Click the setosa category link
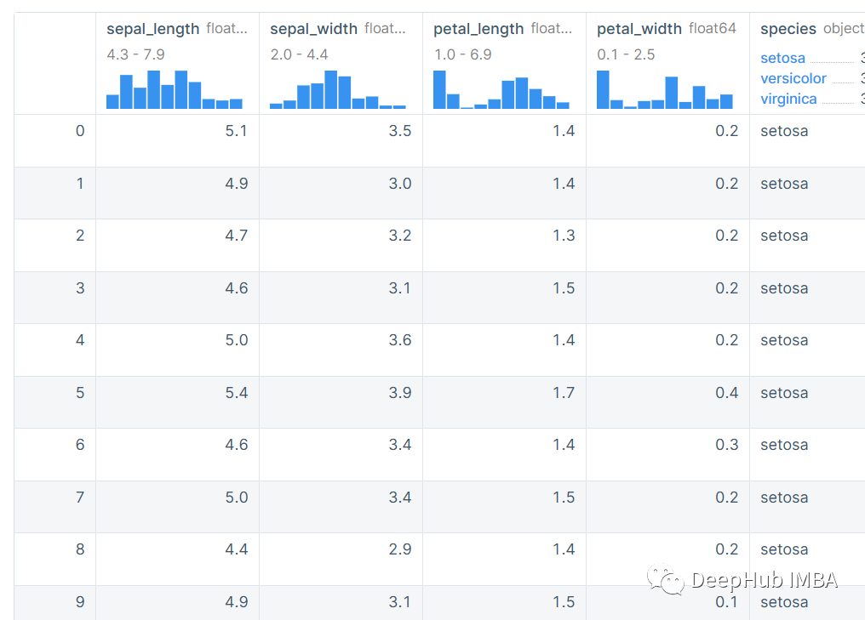Screen dimensions: 865x620 (783, 59)
